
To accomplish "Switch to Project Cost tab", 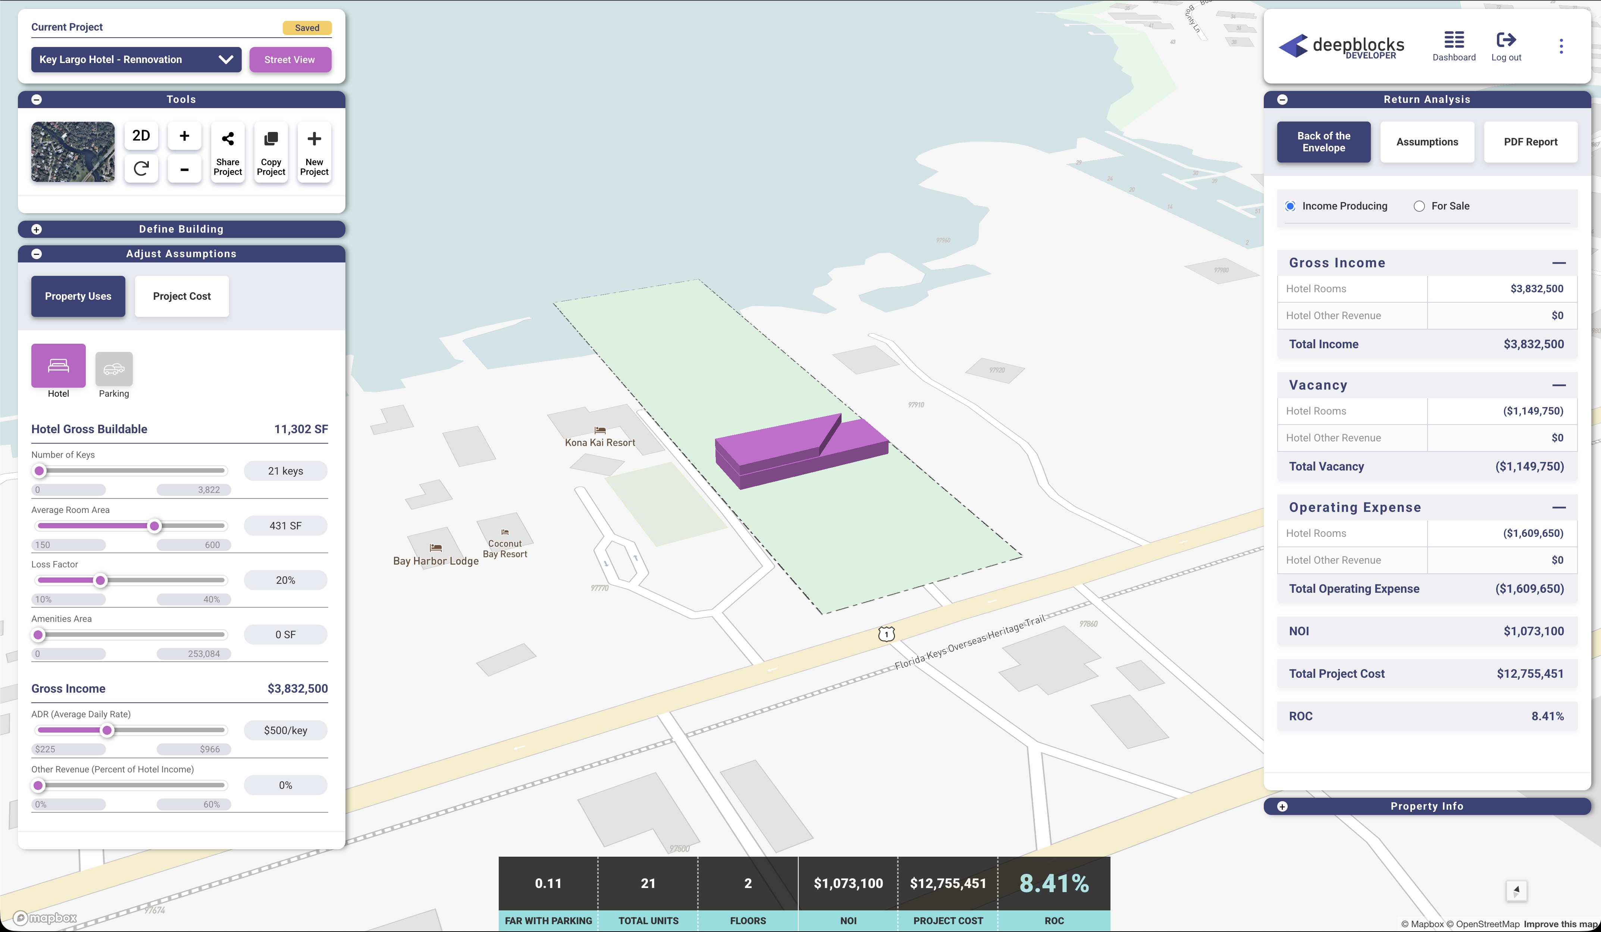I will coord(182,296).
